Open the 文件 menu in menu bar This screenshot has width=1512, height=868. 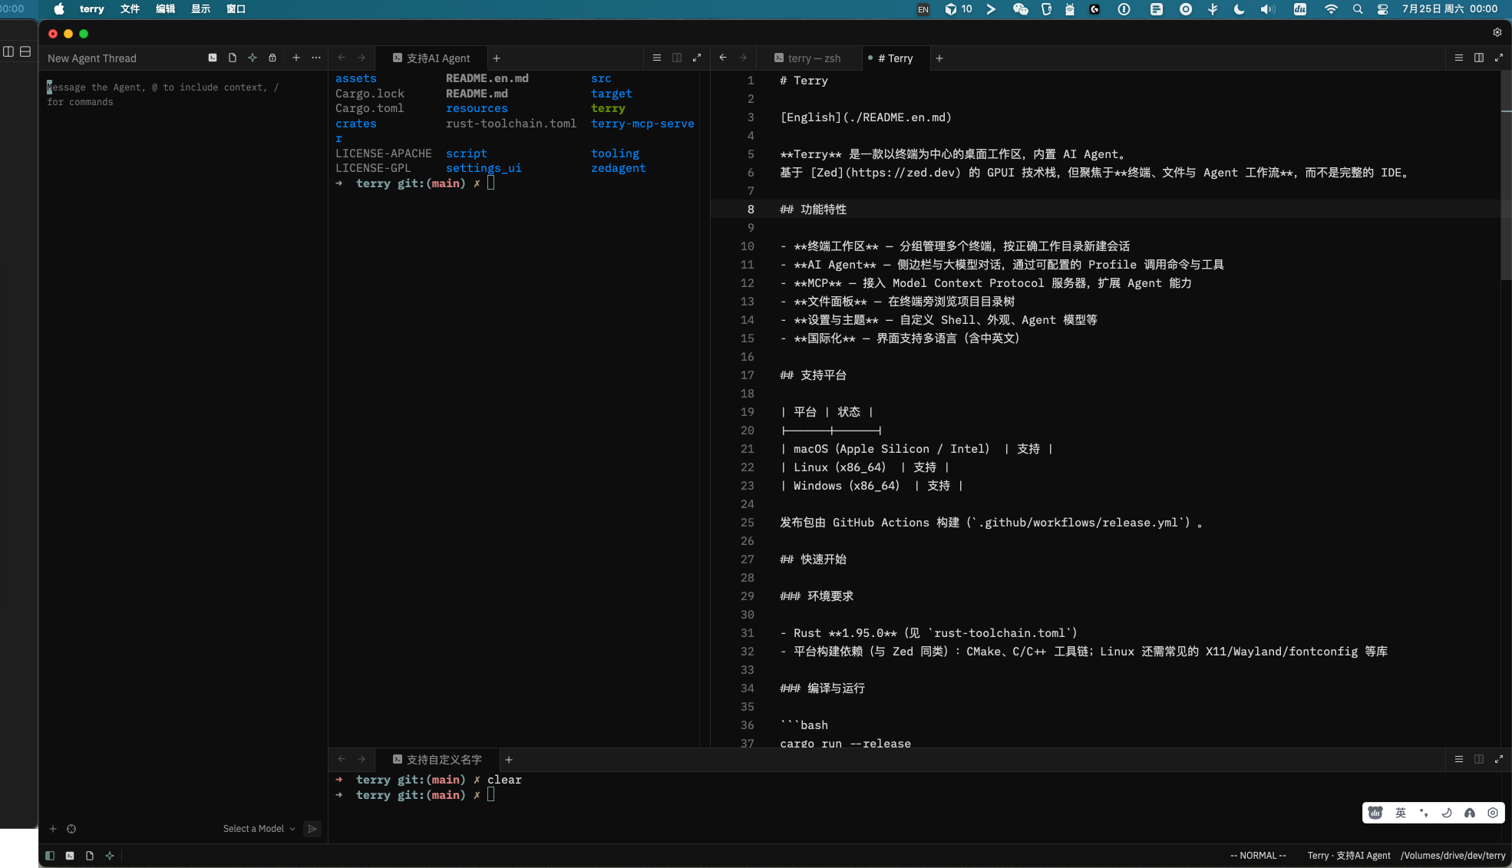130,9
